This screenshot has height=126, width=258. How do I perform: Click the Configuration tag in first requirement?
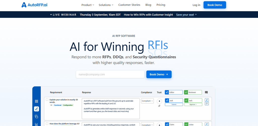(x=68, y=105)
